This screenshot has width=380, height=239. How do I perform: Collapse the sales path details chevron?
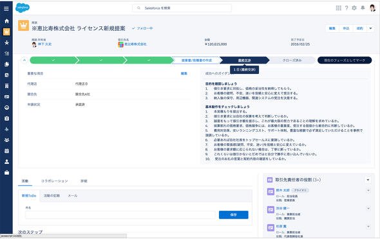(24, 60)
